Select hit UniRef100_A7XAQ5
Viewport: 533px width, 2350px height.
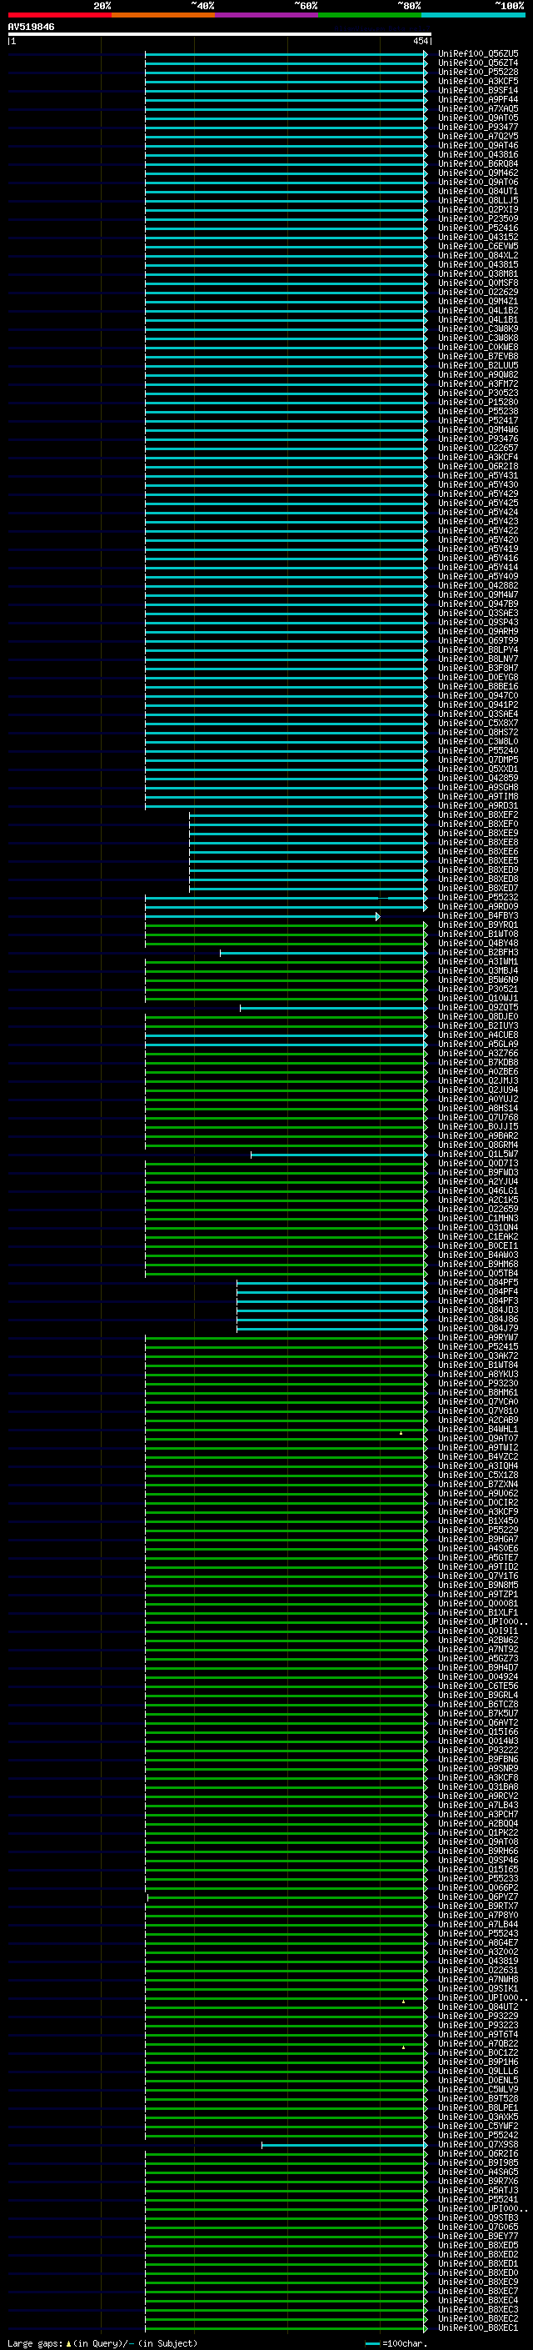pyautogui.click(x=477, y=108)
